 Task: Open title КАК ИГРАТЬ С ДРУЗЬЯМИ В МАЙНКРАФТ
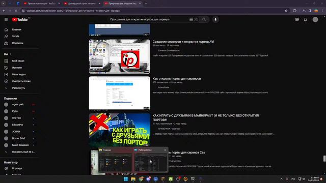pos(206,117)
